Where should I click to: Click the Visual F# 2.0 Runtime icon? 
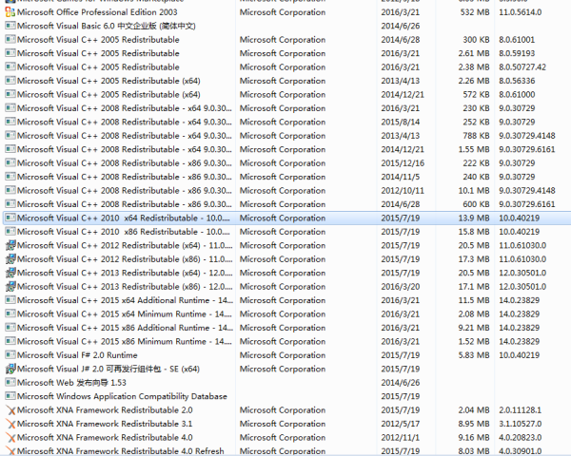click(x=10, y=355)
